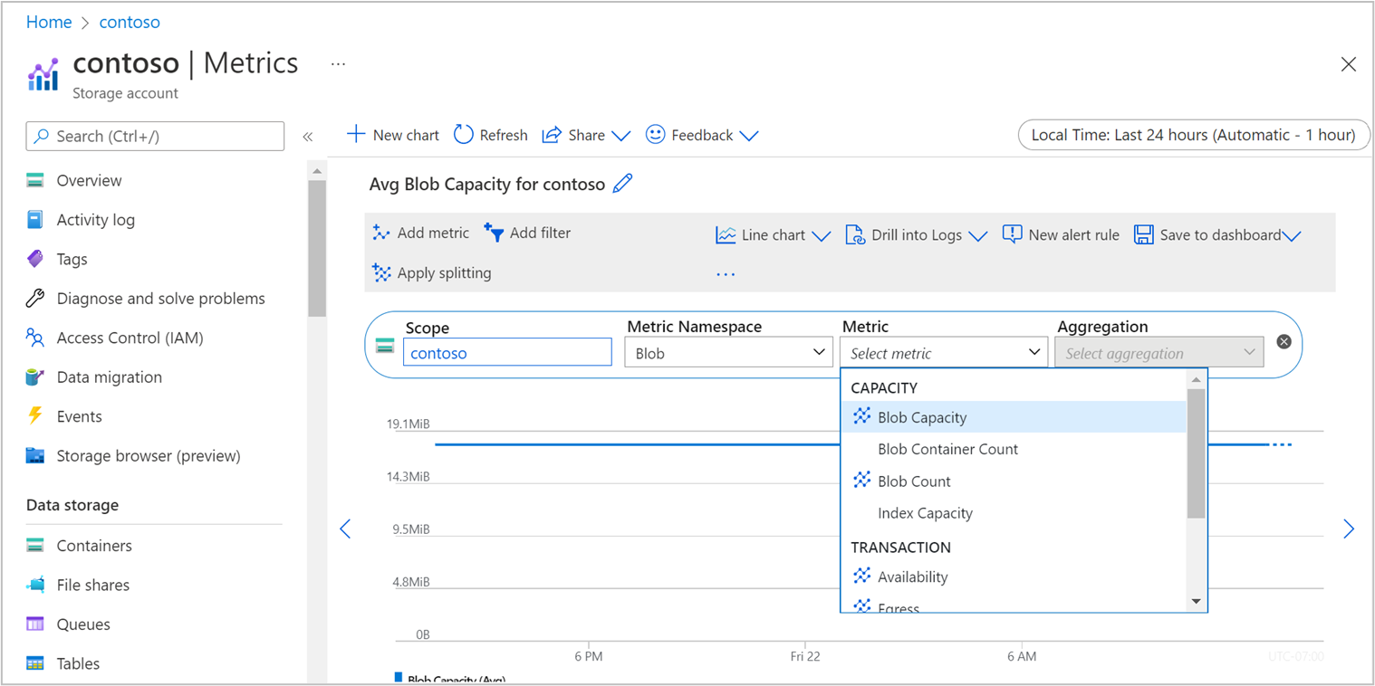Click the Access Control (IAM) people icon
This screenshot has width=1375, height=686.
35,338
